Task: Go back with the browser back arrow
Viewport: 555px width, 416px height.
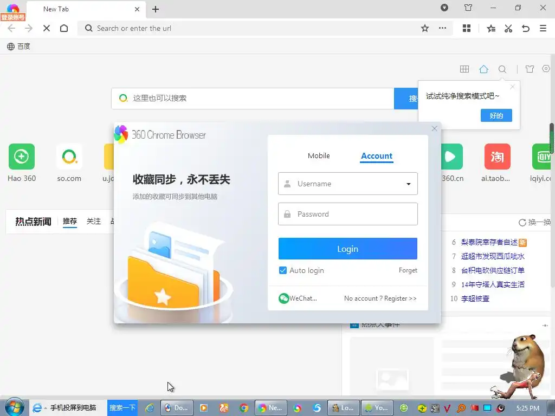Action: 11,28
